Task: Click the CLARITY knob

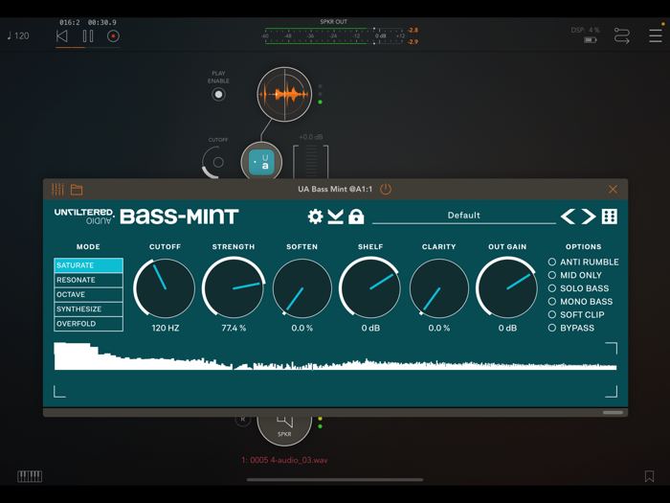Action: 438,288
